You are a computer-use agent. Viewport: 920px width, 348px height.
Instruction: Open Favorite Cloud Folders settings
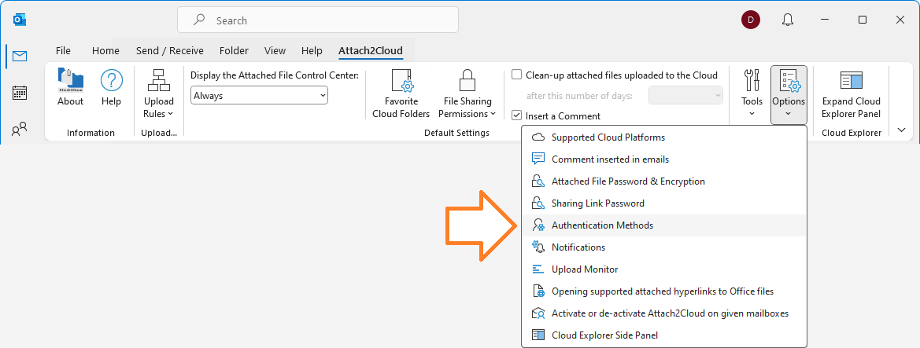[x=401, y=93]
